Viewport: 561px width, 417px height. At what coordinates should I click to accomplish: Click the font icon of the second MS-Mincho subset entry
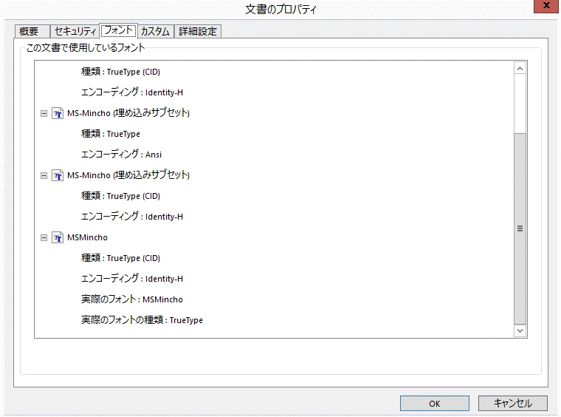(58, 175)
